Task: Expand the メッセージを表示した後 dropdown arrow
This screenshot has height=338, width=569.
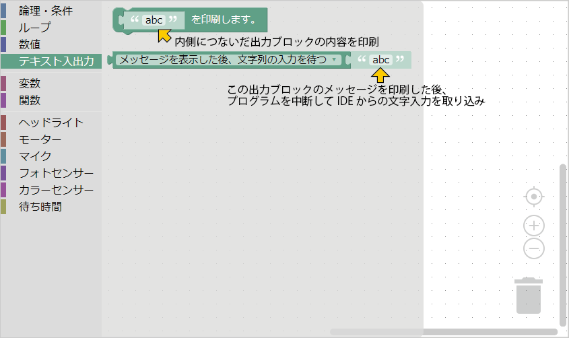Action: pos(334,59)
